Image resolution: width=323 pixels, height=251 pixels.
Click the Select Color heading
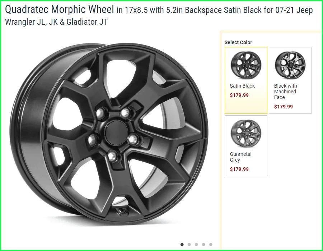click(238, 42)
